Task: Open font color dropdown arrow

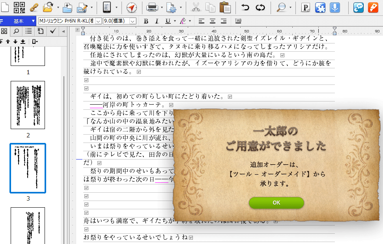Action: pyautogui.click(x=190, y=21)
